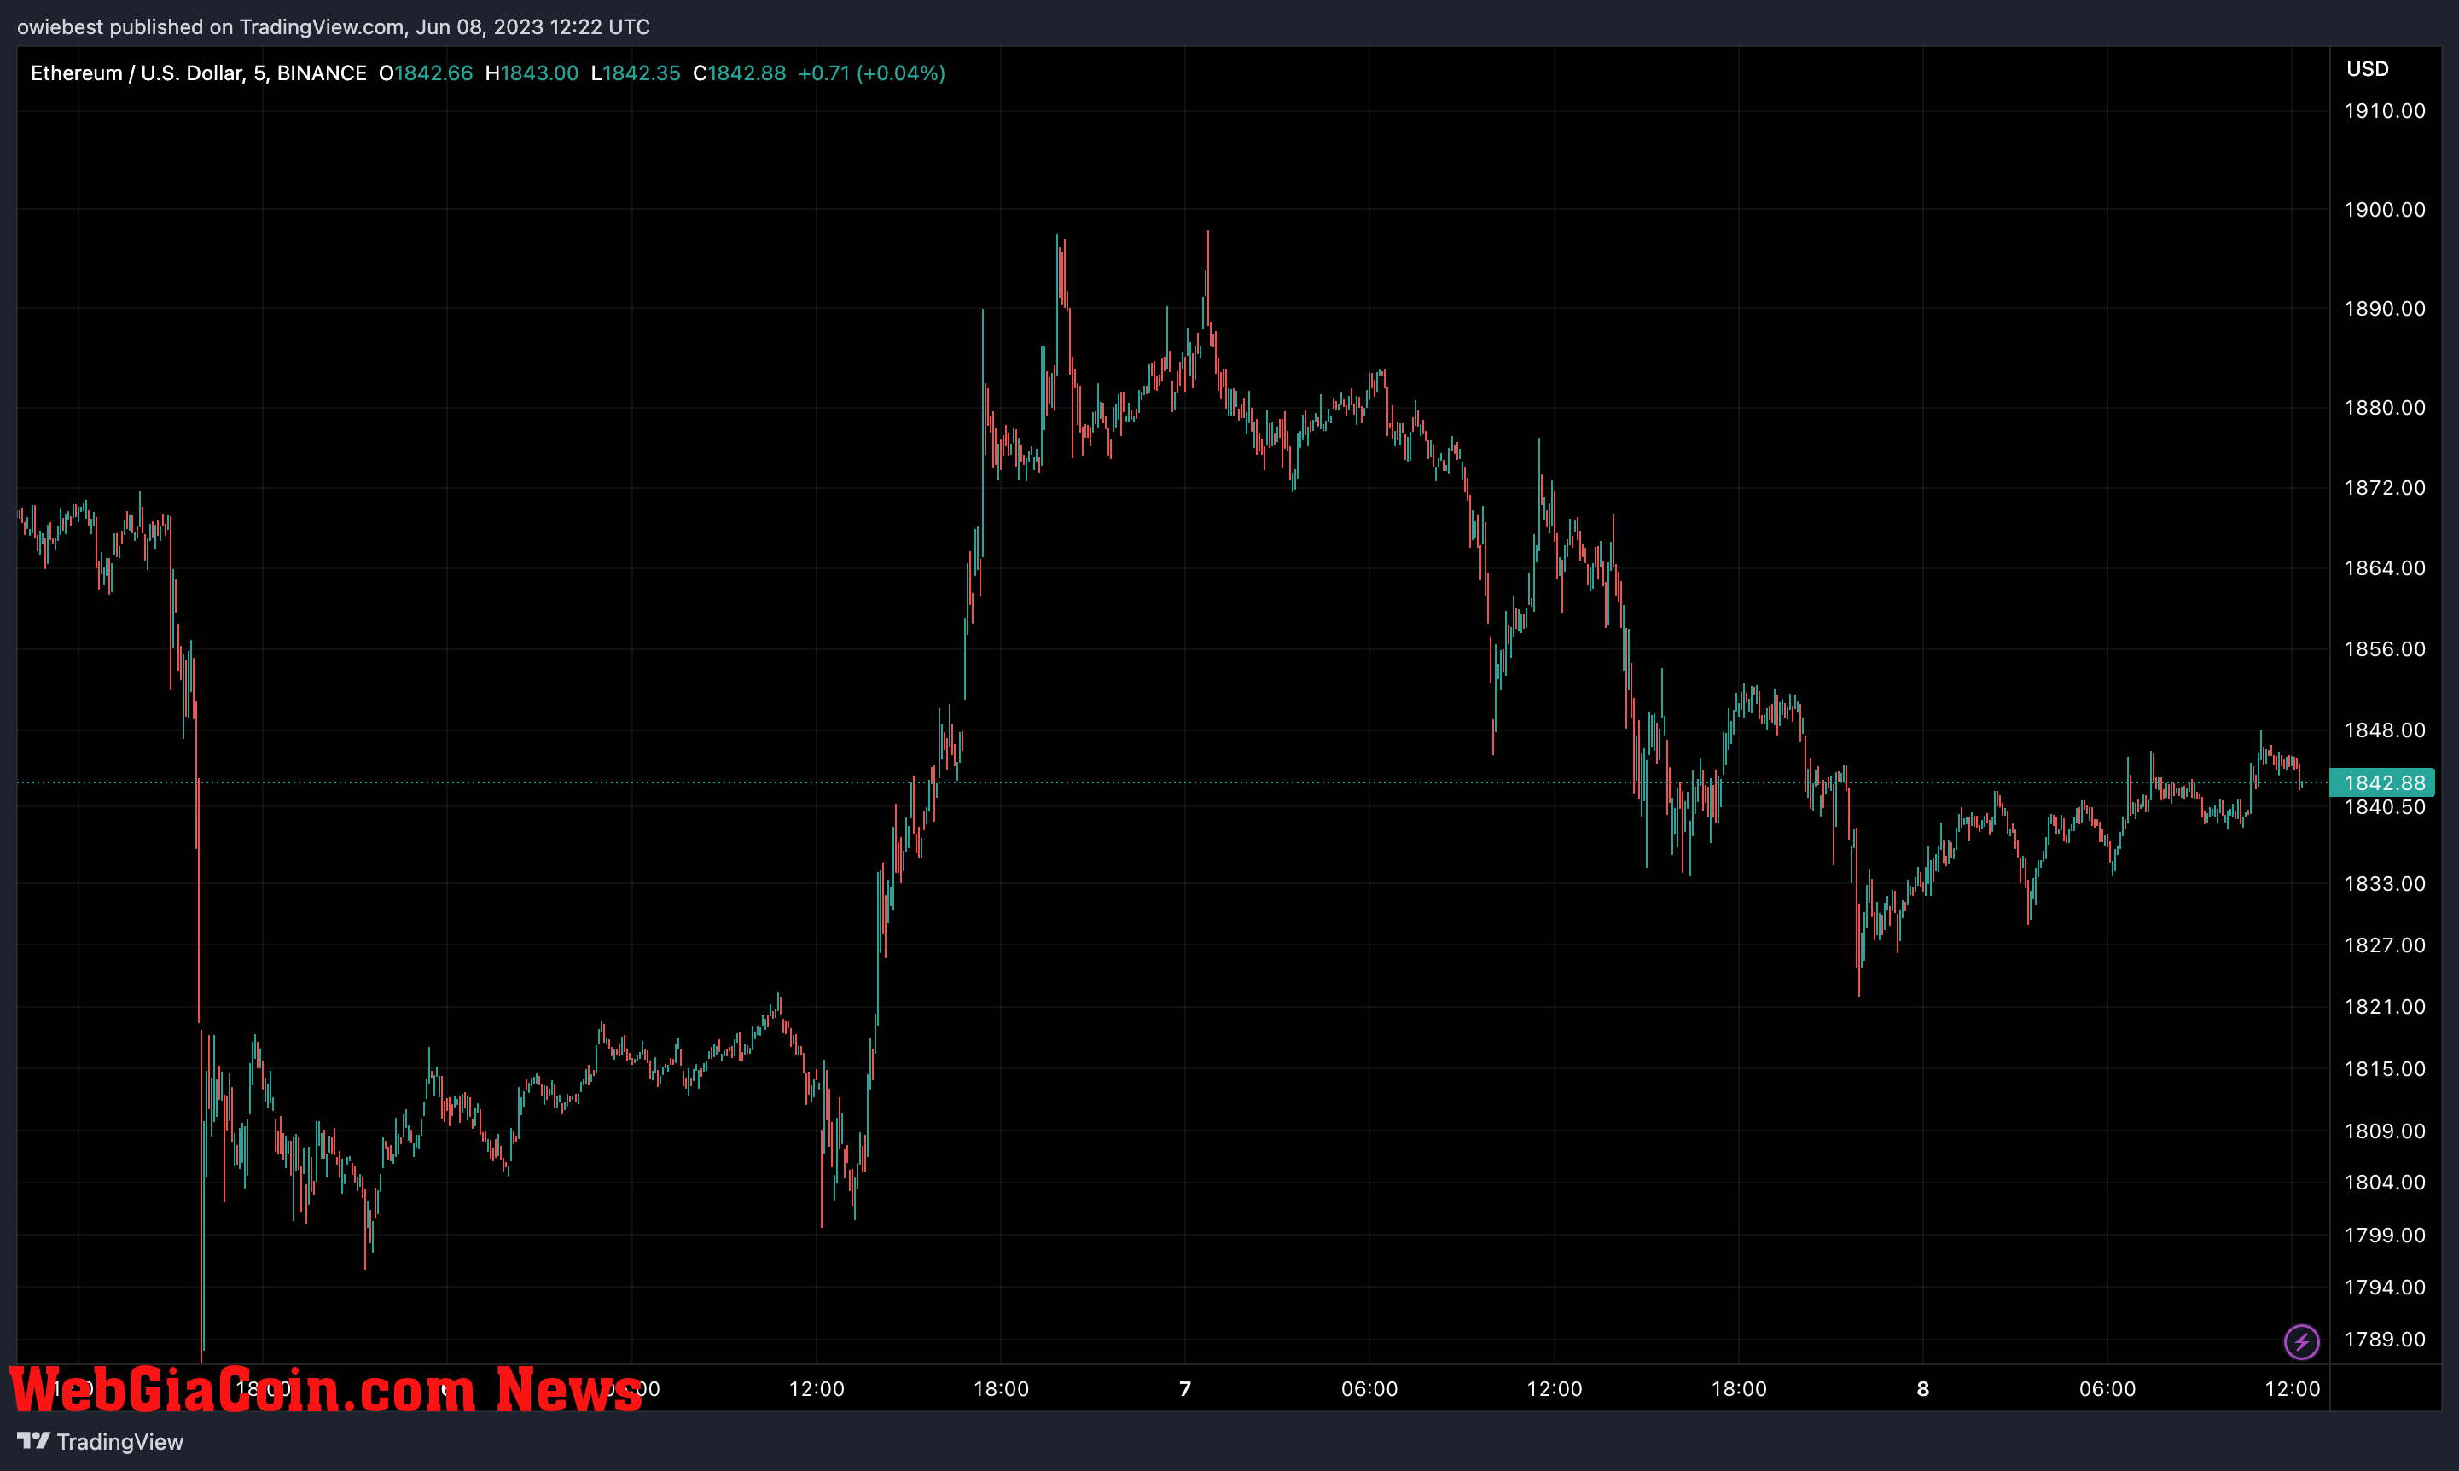Click the date label 8 on time axis
Viewport: 2459px width, 1471px height.
pyautogui.click(x=1923, y=1390)
